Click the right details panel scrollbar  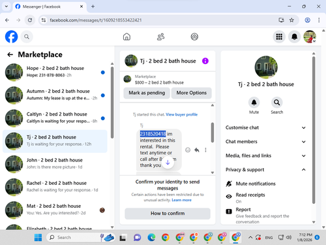click(x=314, y=130)
